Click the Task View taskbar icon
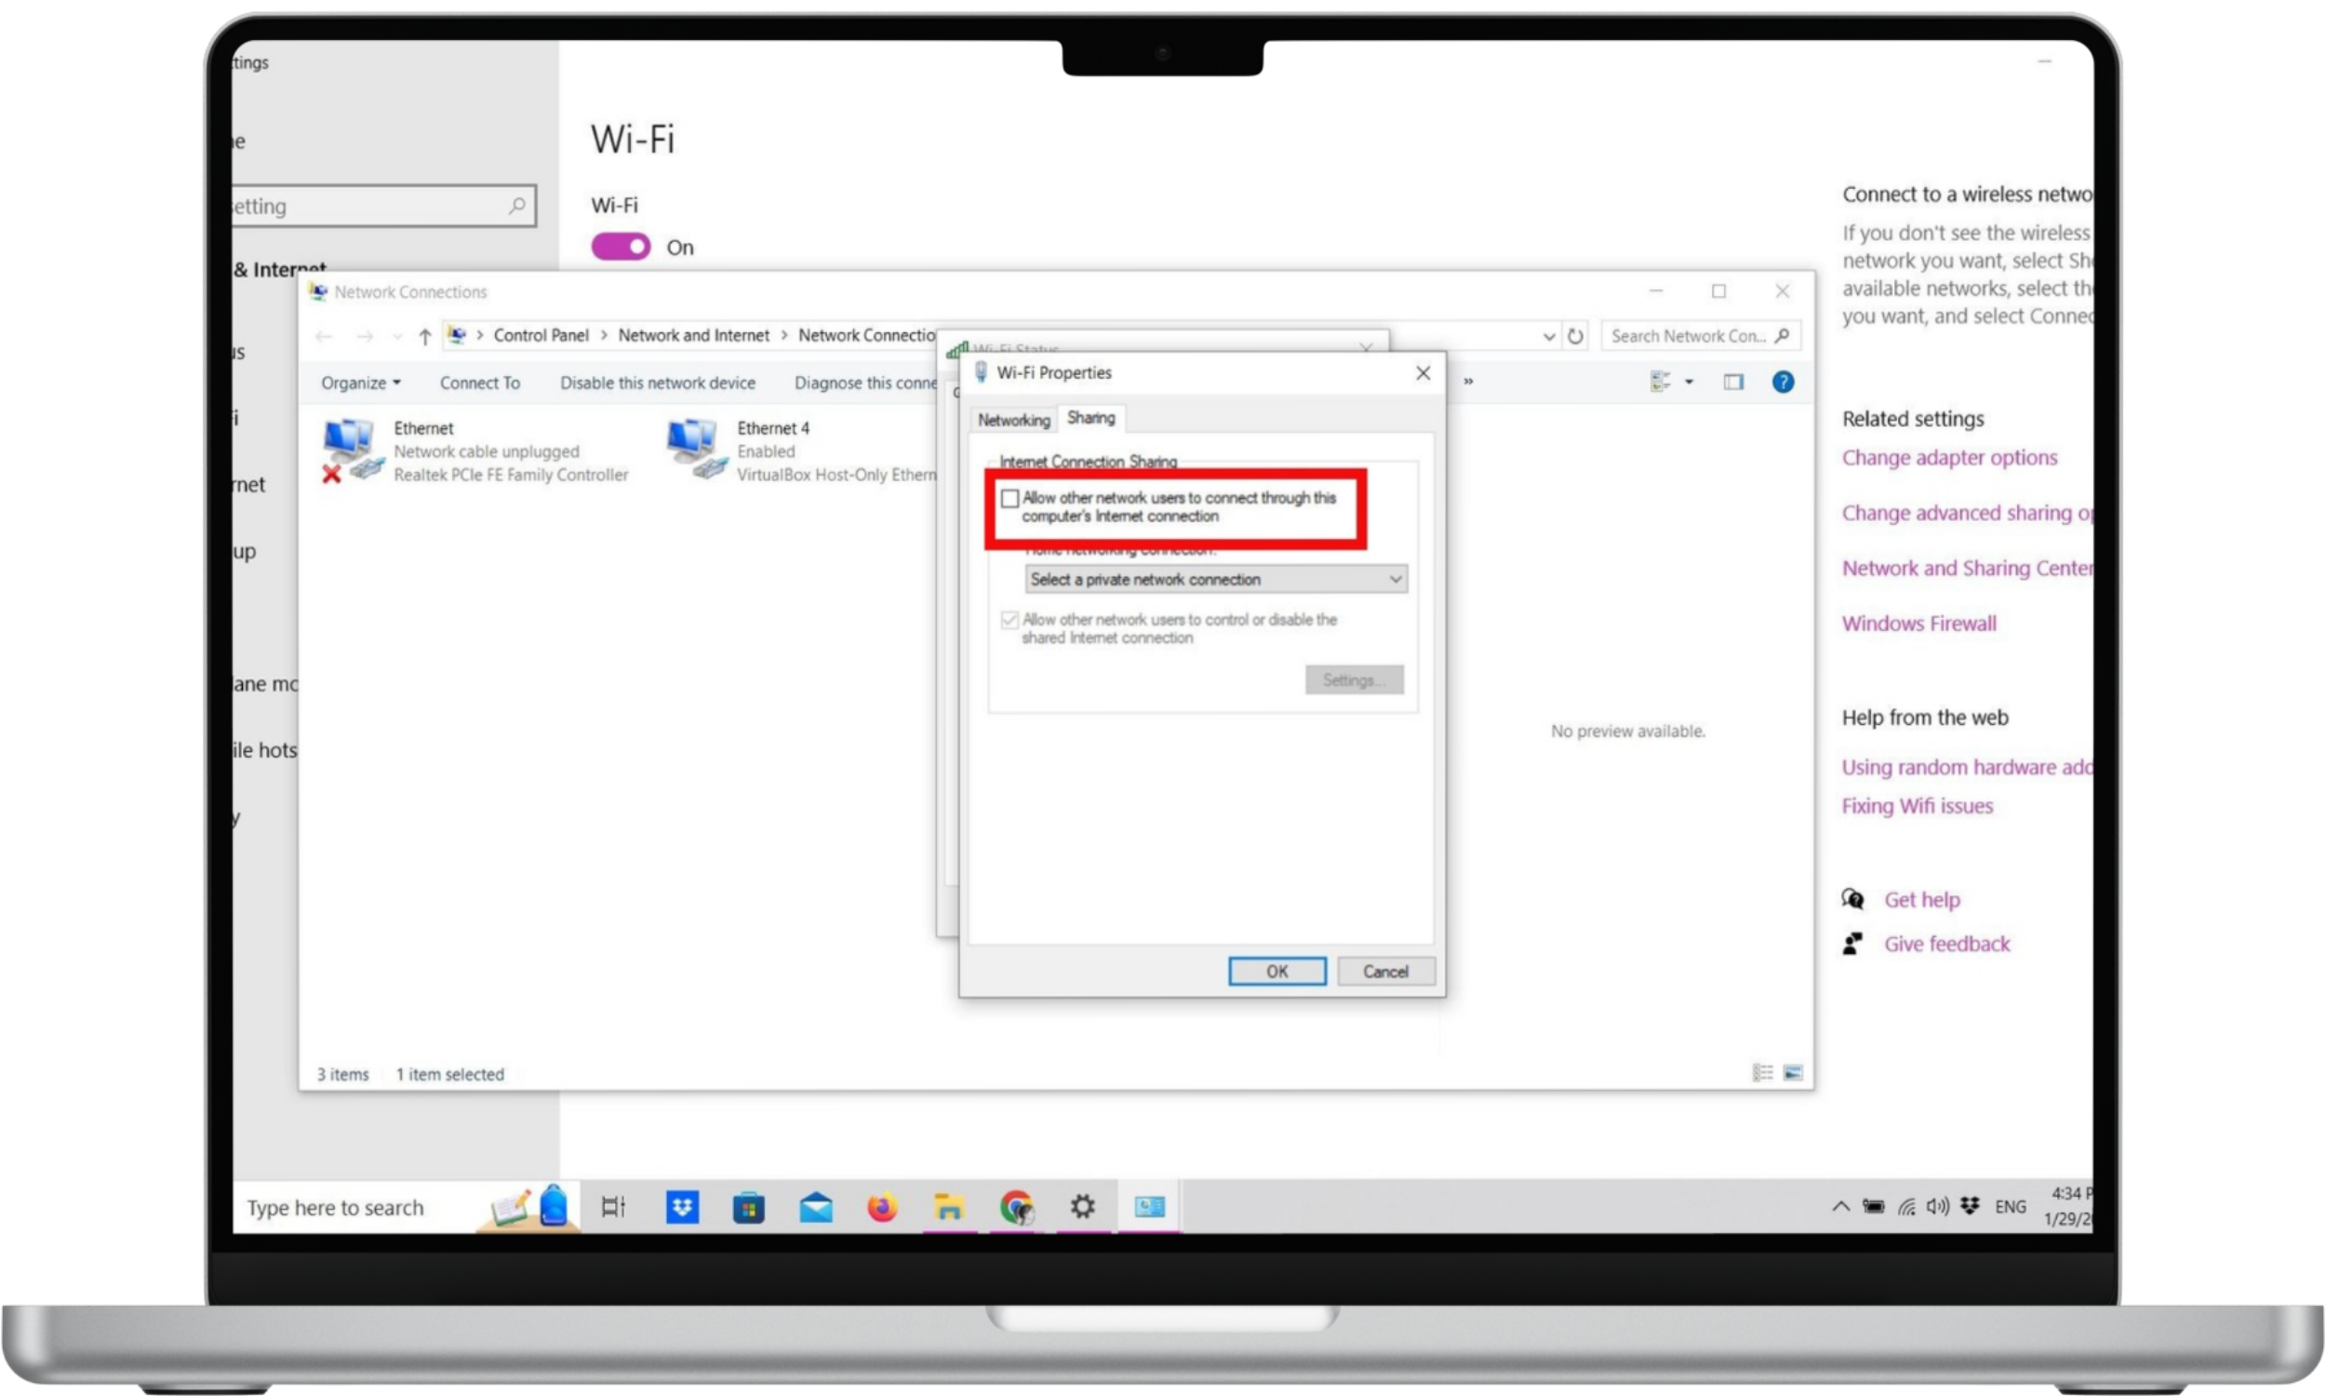The width and height of the screenshot is (2326, 1396). click(613, 1206)
